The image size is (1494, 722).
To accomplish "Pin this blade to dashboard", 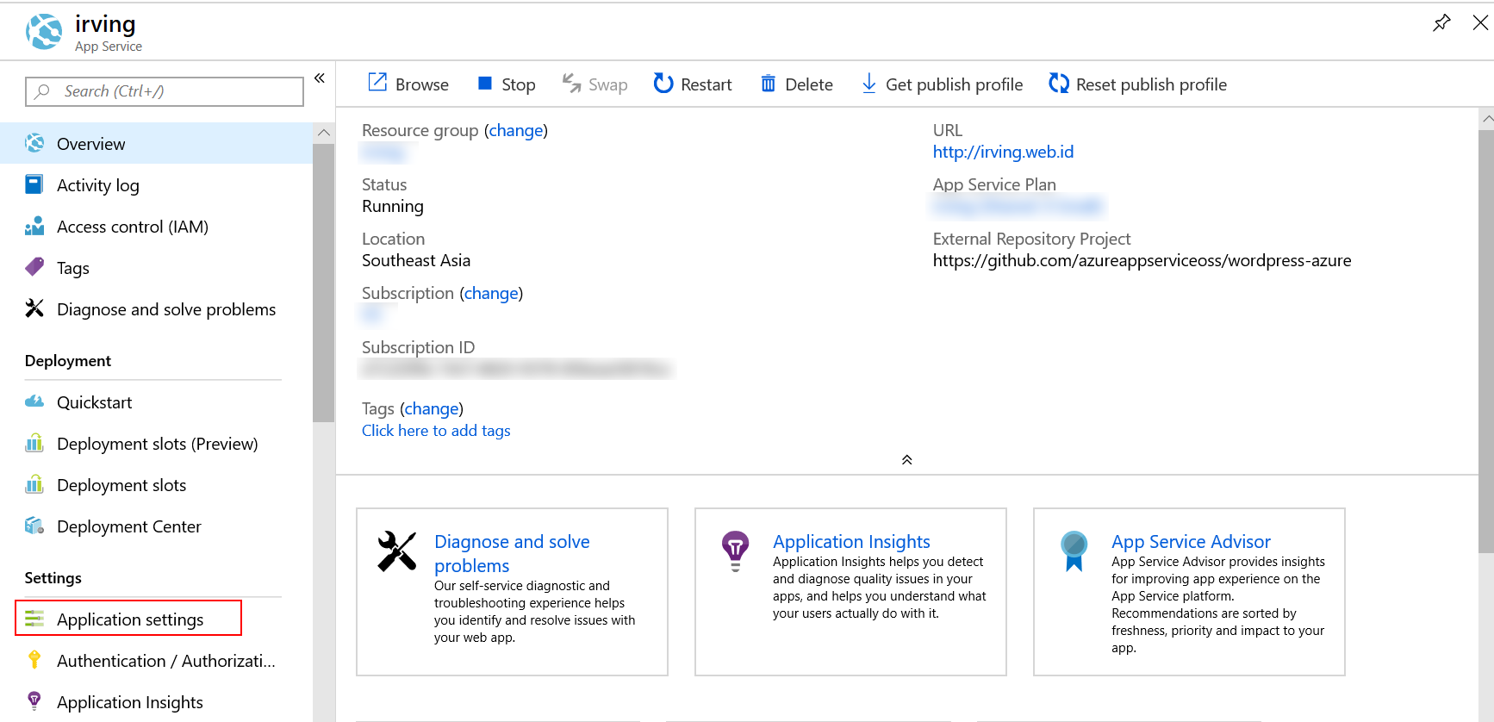I will pyautogui.click(x=1441, y=23).
